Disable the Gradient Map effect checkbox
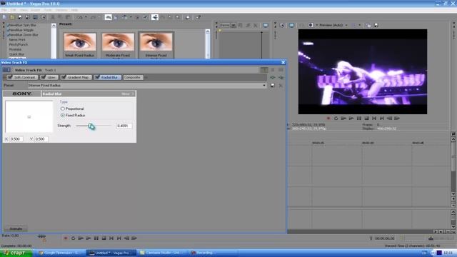457x257 pixels. [x=64, y=77]
